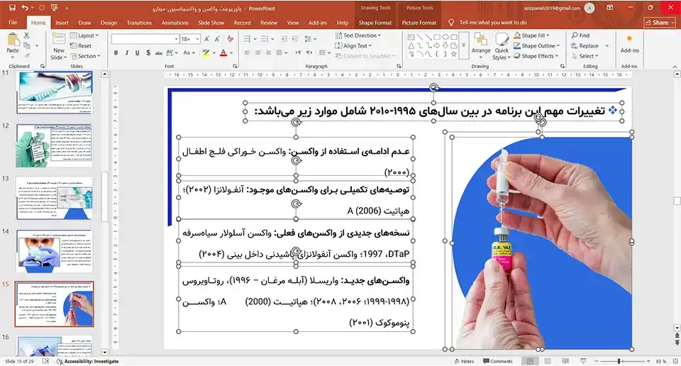Open the Shape Fill dropdown
The height and width of the screenshot is (366, 681).
pos(531,35)
